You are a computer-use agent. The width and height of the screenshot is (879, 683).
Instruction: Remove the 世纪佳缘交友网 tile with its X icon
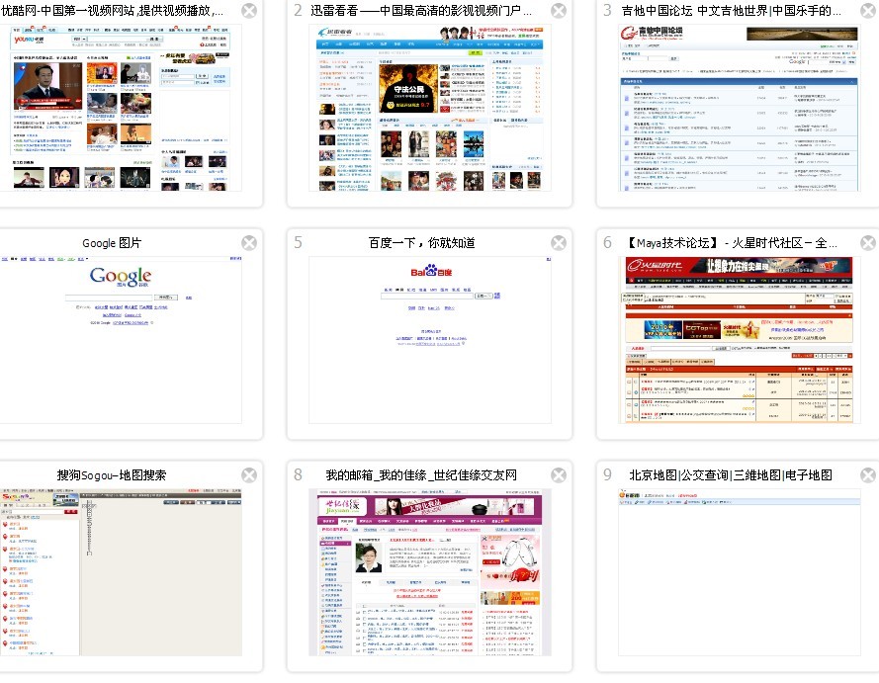click(x=559, y=475)
